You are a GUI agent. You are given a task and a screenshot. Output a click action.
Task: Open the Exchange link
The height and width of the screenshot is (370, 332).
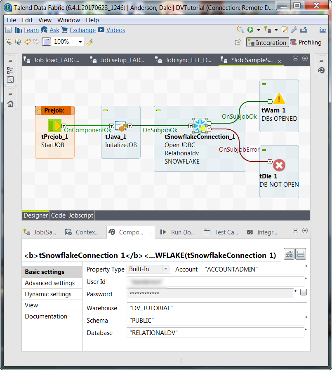click(x=82, y=30)
